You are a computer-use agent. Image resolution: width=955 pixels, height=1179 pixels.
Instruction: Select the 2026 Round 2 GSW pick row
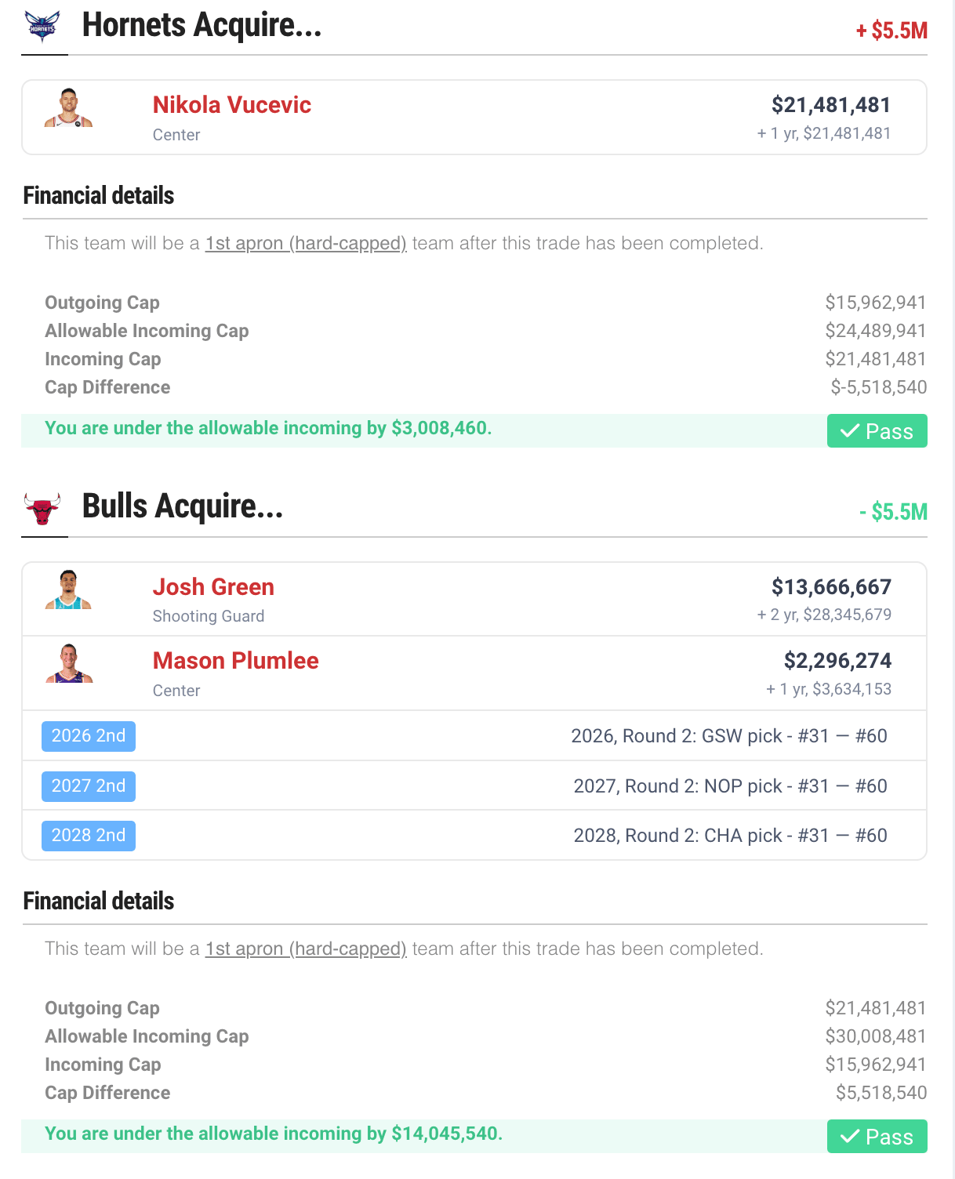474,736
